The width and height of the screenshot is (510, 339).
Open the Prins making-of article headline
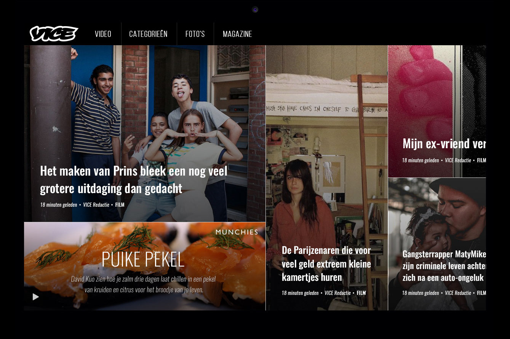(134, 179)
